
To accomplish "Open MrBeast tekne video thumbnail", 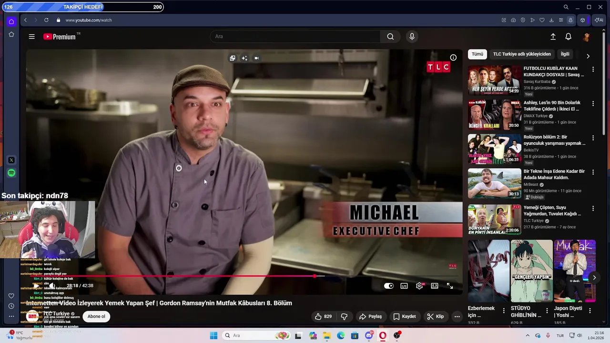I will pyautogui.click(x=494, y=183).
